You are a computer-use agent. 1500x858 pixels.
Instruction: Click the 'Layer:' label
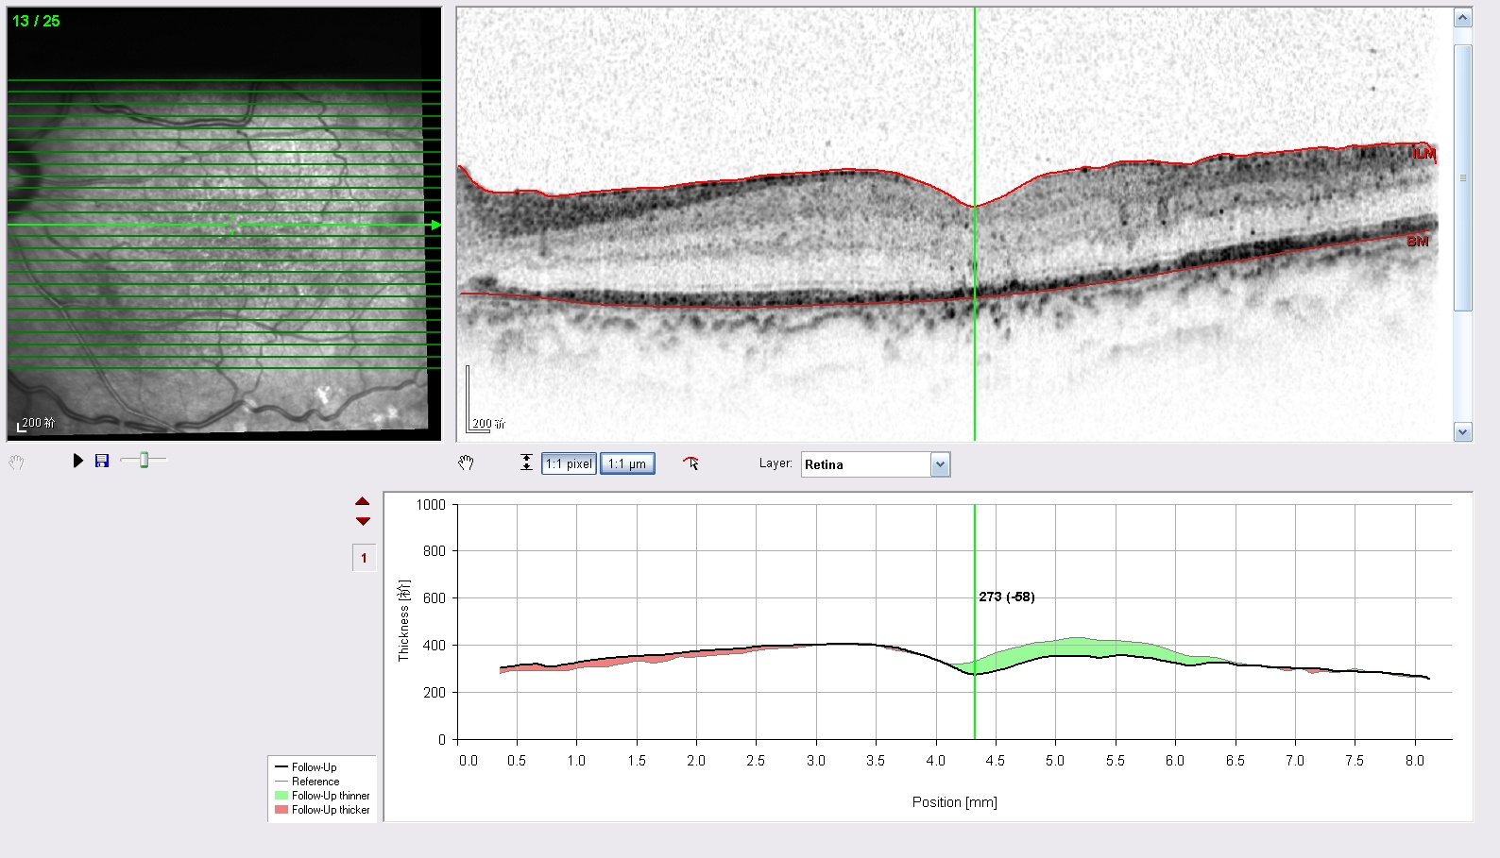click(776, 463)
